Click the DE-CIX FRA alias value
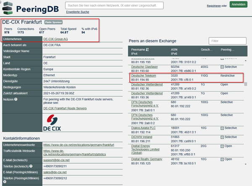The width and height of the screenshot is (252, 186). click(52, 45)
